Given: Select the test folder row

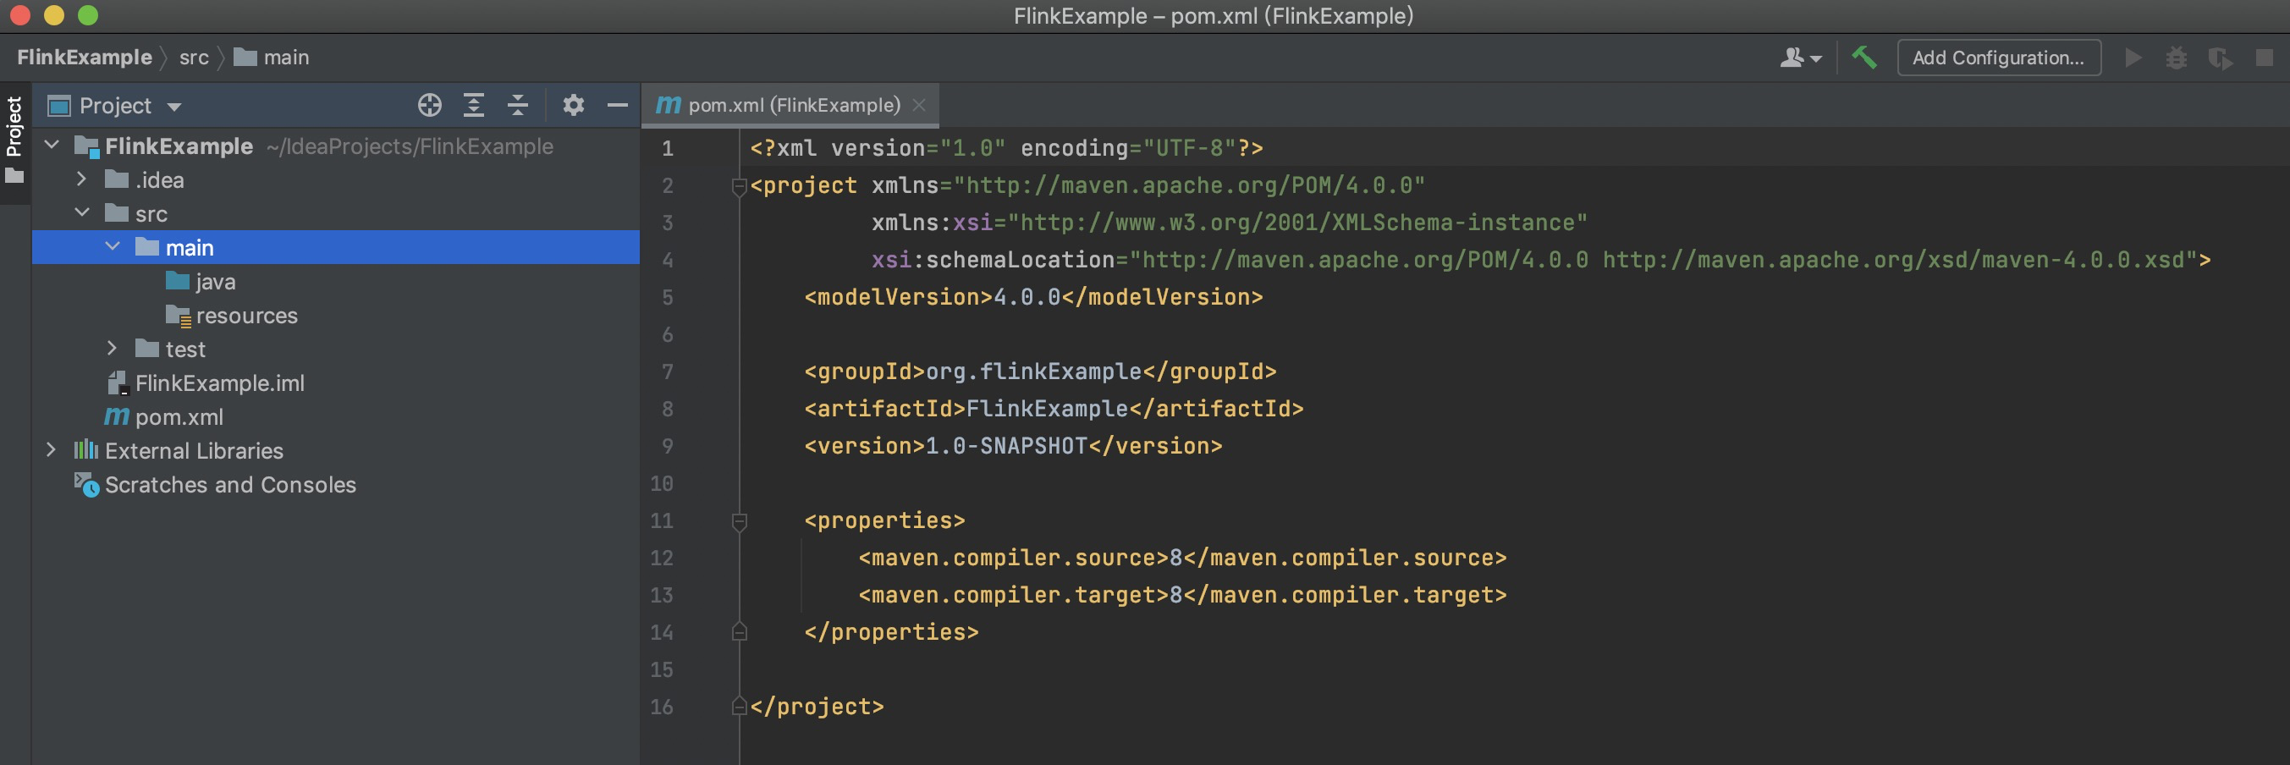Looking at the screenshot, I should point(336,349).
